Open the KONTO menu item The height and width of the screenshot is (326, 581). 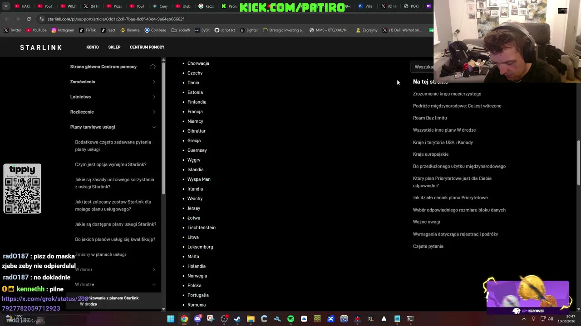coord(93,47)
